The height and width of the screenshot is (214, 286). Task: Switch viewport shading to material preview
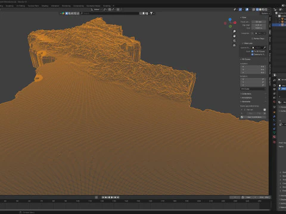click(x=263, y=10)
